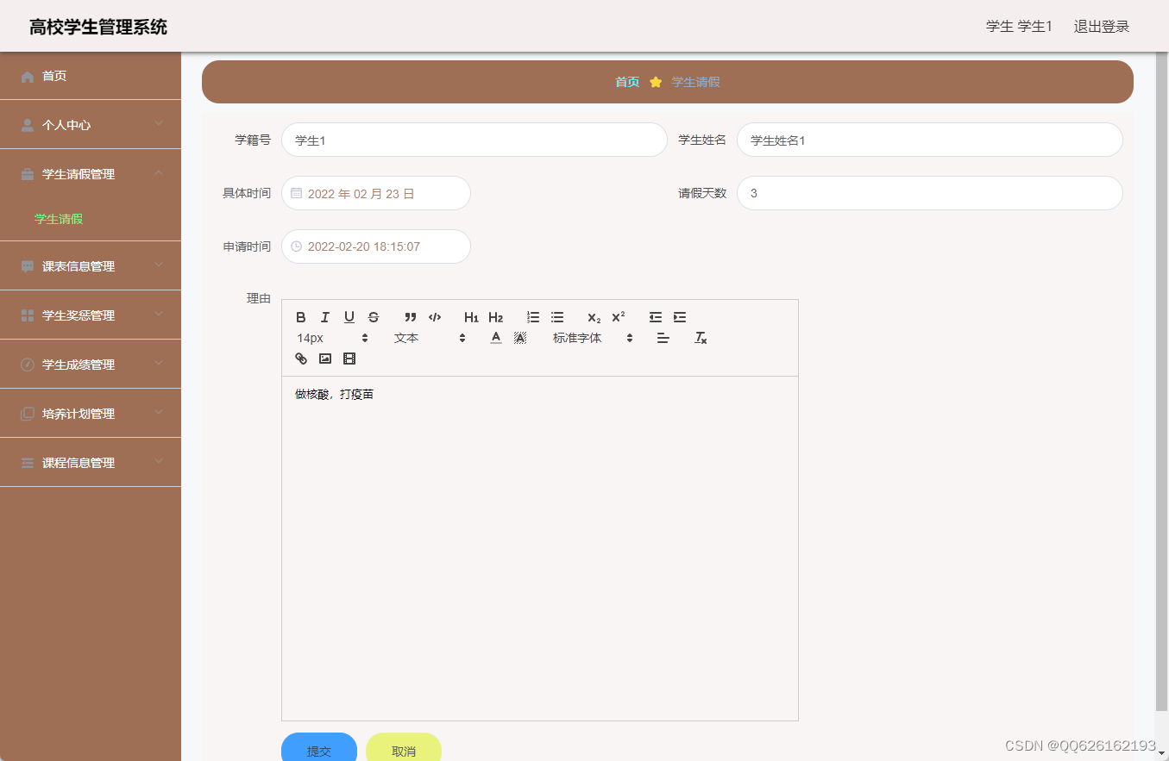Screen dimensions: 1169x761
Task: Focus the 请假天数 input field
Action: click(x=930, y=193)
